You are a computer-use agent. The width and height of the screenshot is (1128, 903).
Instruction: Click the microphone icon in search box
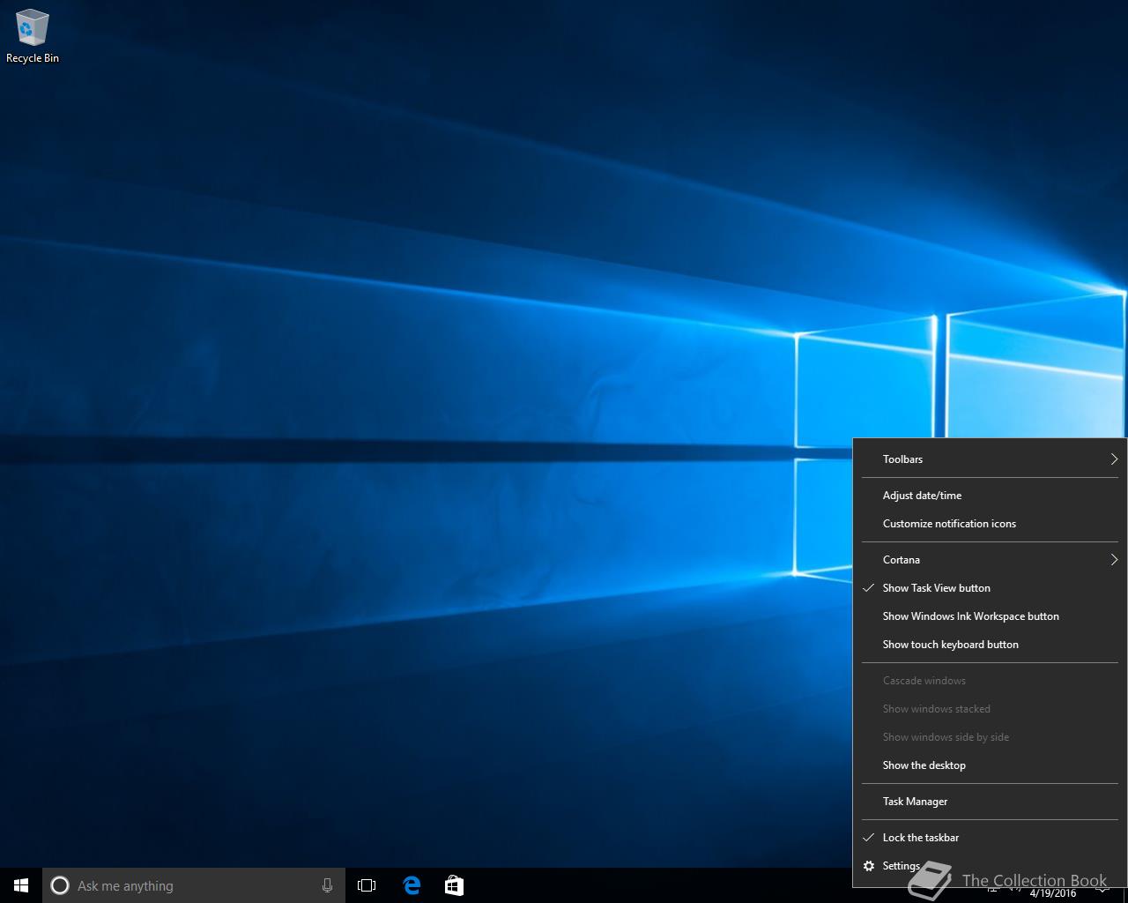[327, 885]
